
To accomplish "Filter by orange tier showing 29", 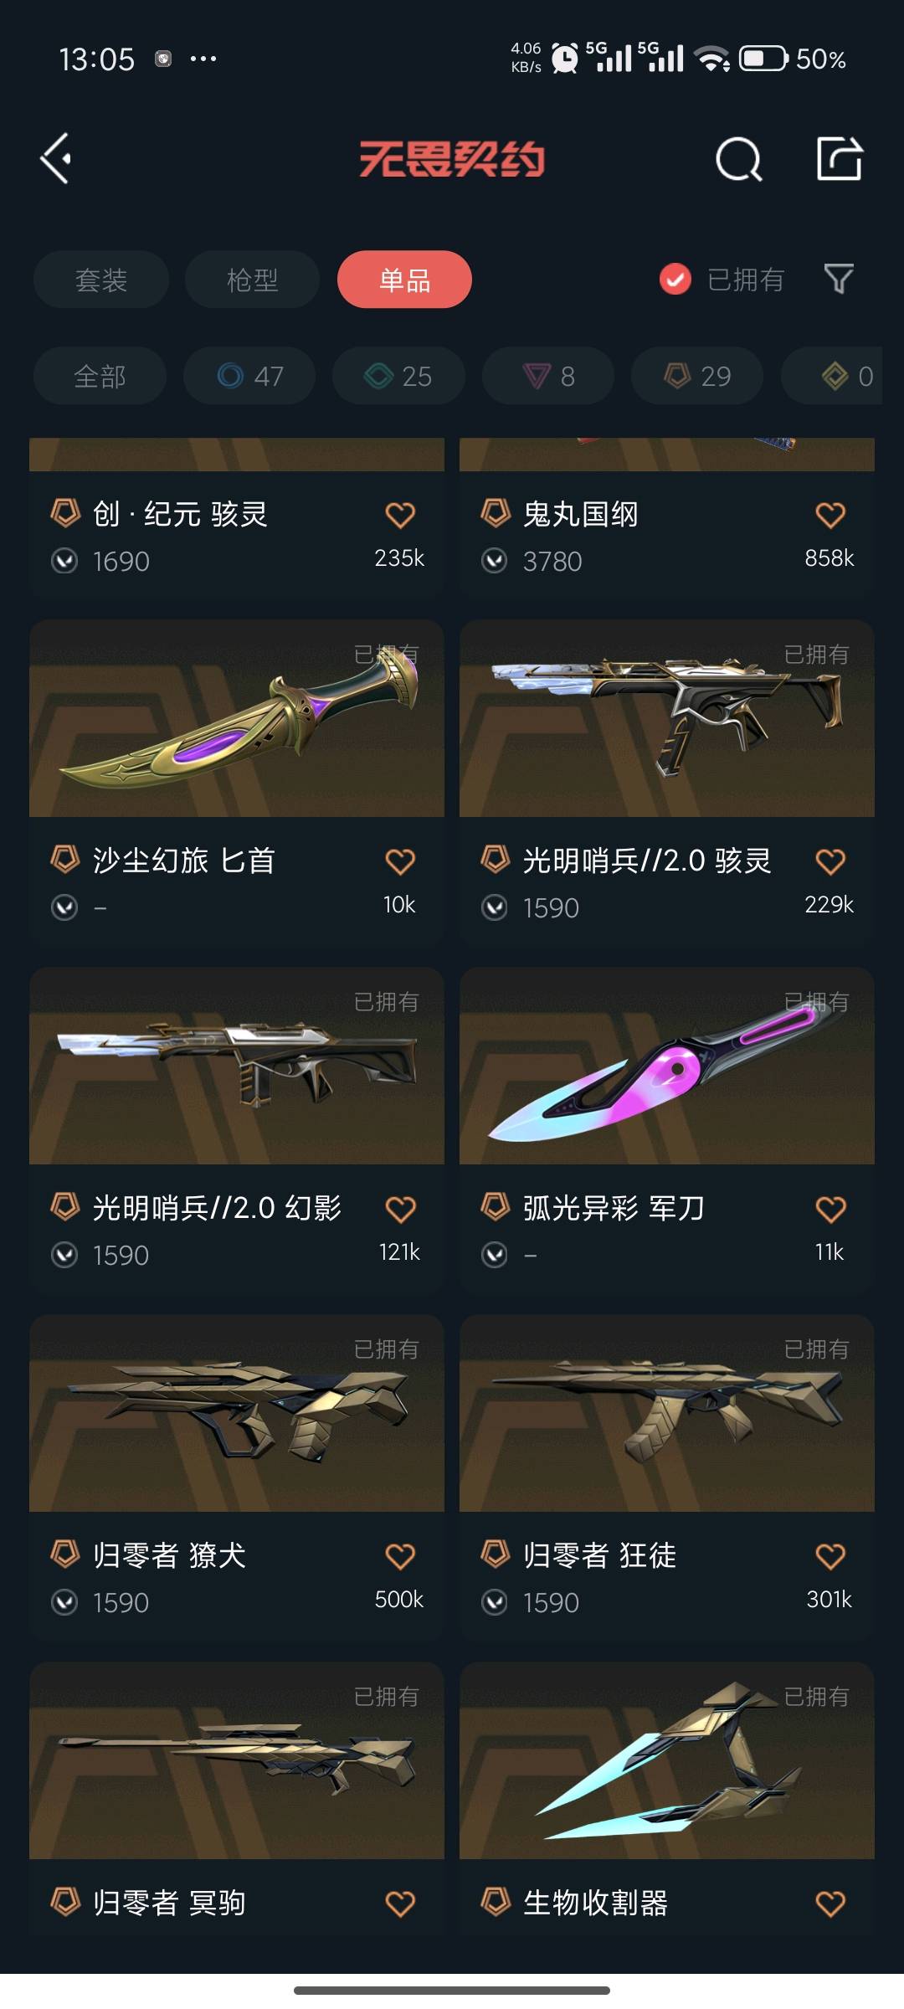I will click(x=697, y=376).
